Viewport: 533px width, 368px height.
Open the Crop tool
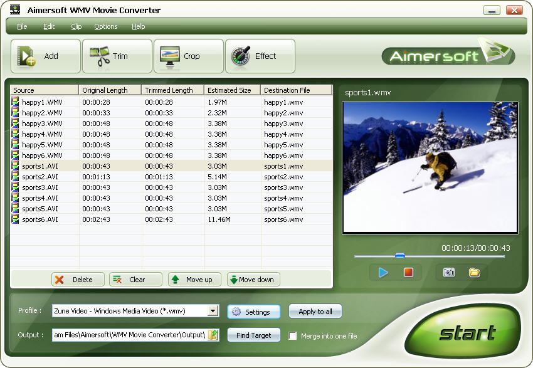click(x=189, y=56)
